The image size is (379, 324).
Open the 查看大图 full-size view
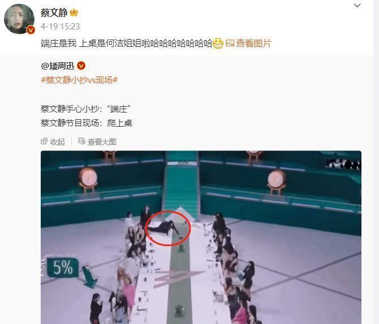tap(102, 142)
